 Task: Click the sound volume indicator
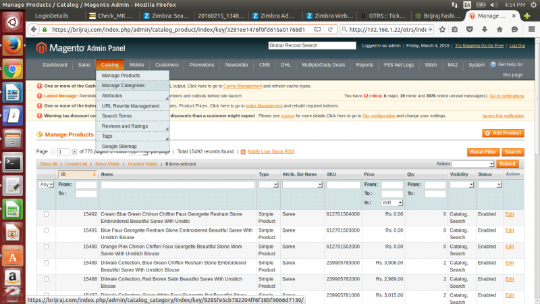click(x=494, y=5)
